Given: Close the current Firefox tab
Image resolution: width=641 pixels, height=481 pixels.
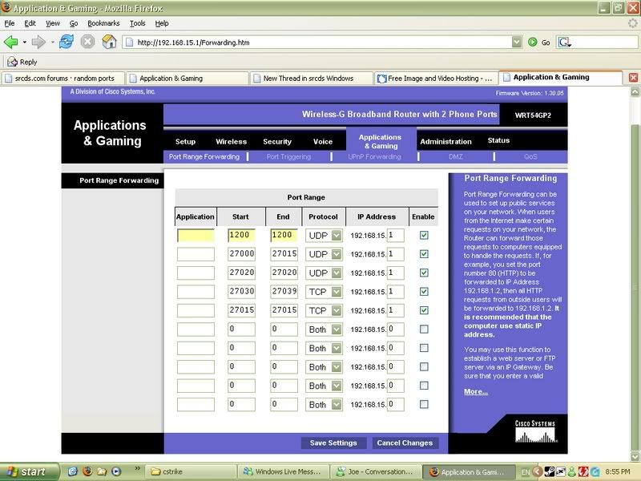Looking at the screenshot, I should point(633,78).
